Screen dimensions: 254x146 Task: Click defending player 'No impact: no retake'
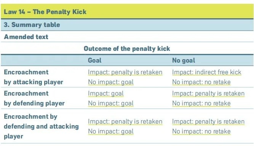(x=201, y=104)
